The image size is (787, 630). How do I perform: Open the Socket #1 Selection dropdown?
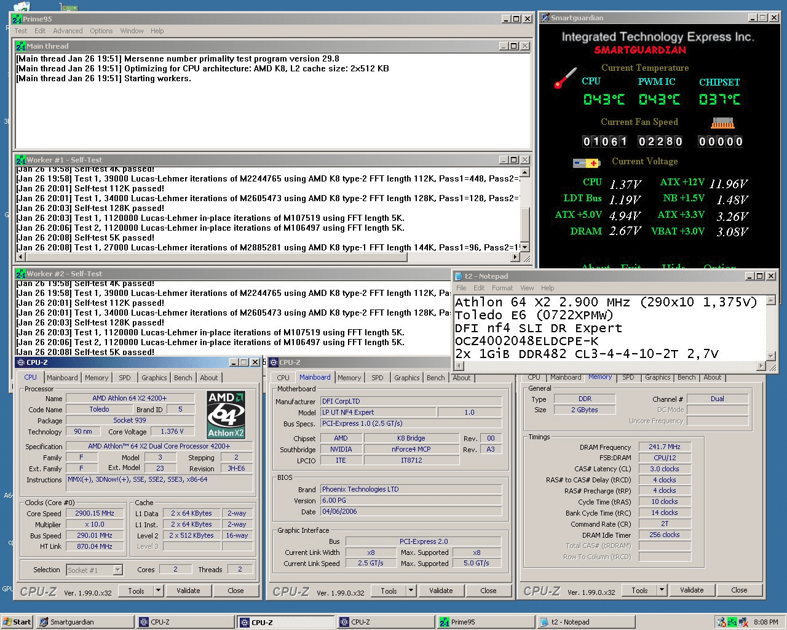(118, 570)
